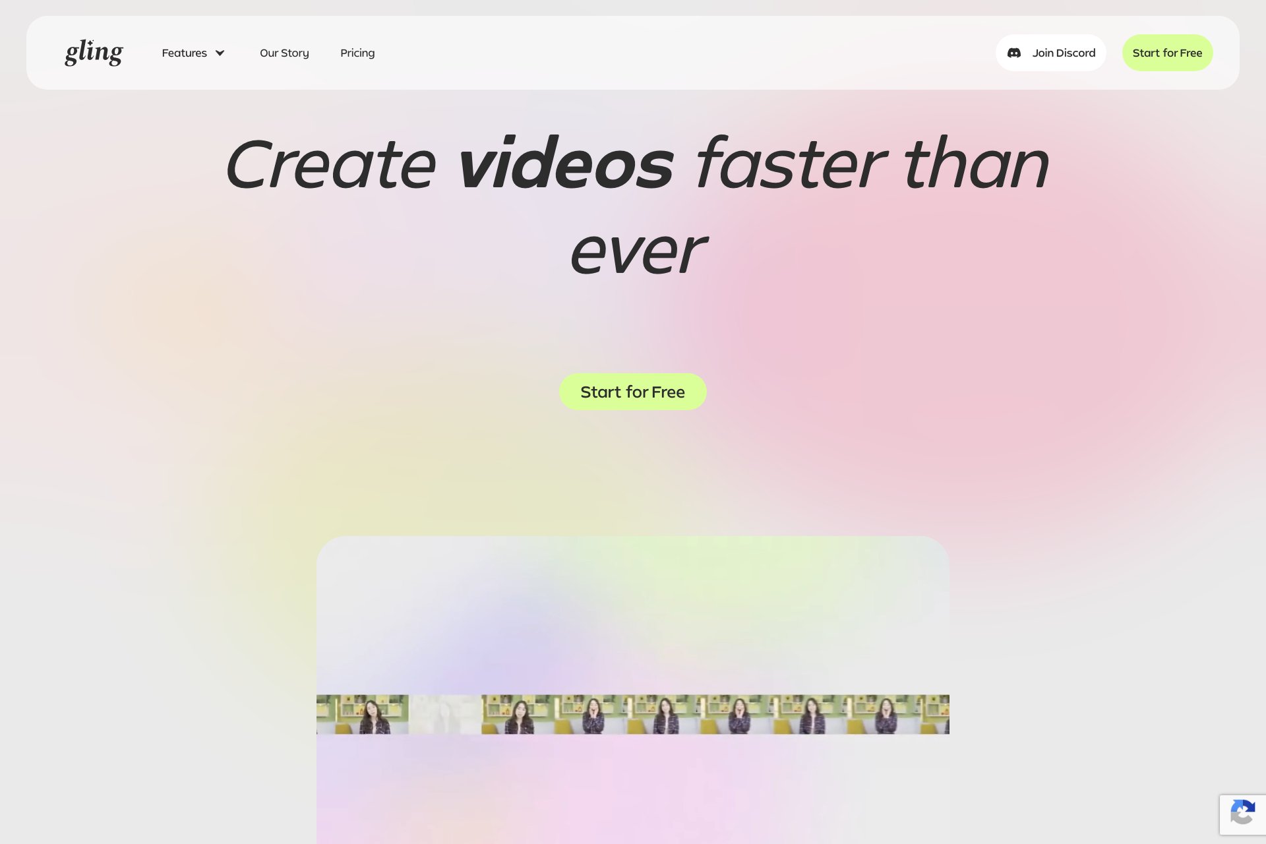Open the Features menu item
This screenshot has height=844, width=1266.
(x=184, y=53)
